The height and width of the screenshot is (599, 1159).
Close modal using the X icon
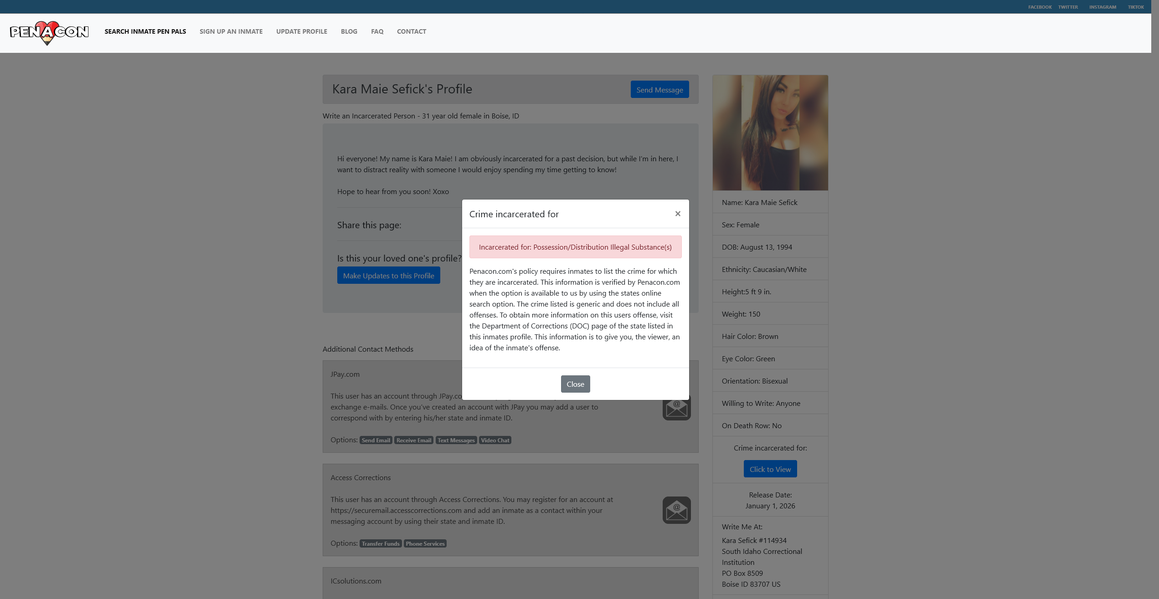click(678, 214)
